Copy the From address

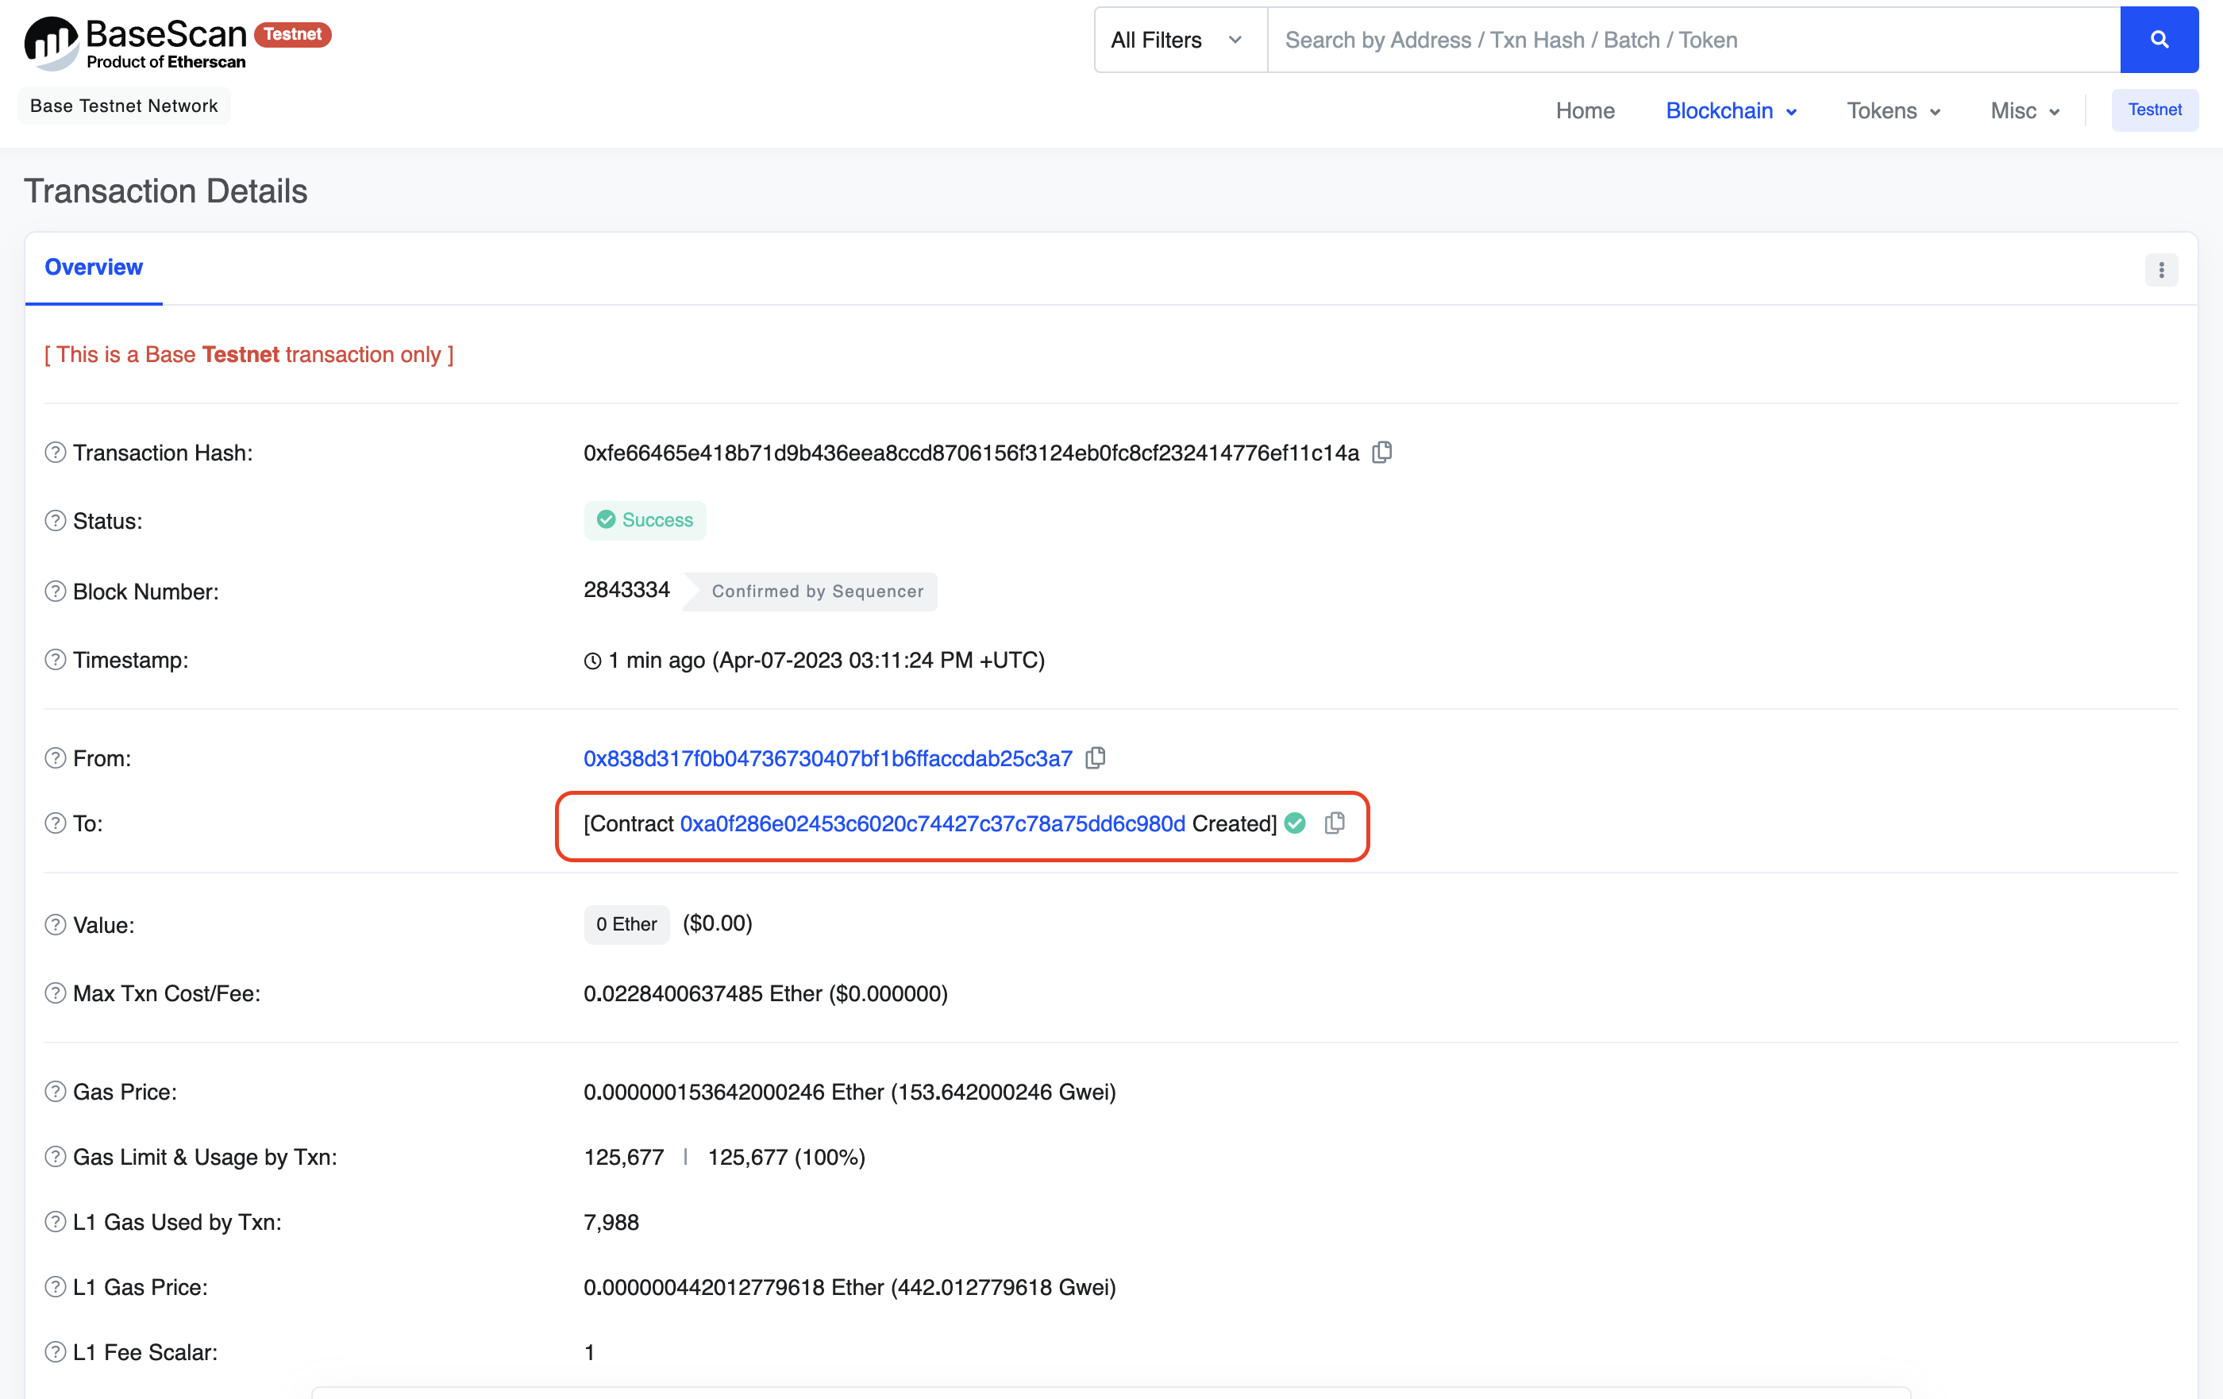click(1095, 758)
